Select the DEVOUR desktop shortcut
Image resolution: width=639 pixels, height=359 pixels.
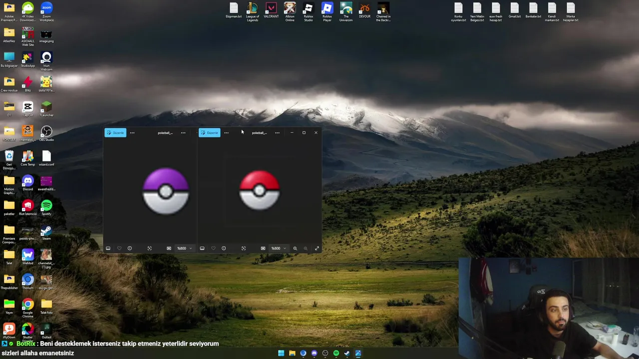[x=364, y=10]
